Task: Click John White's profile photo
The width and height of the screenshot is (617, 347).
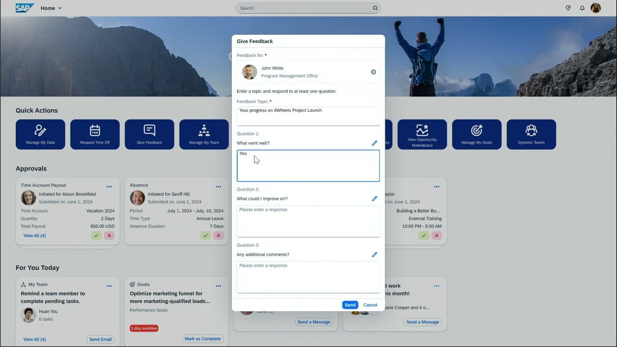Action: 250,72
